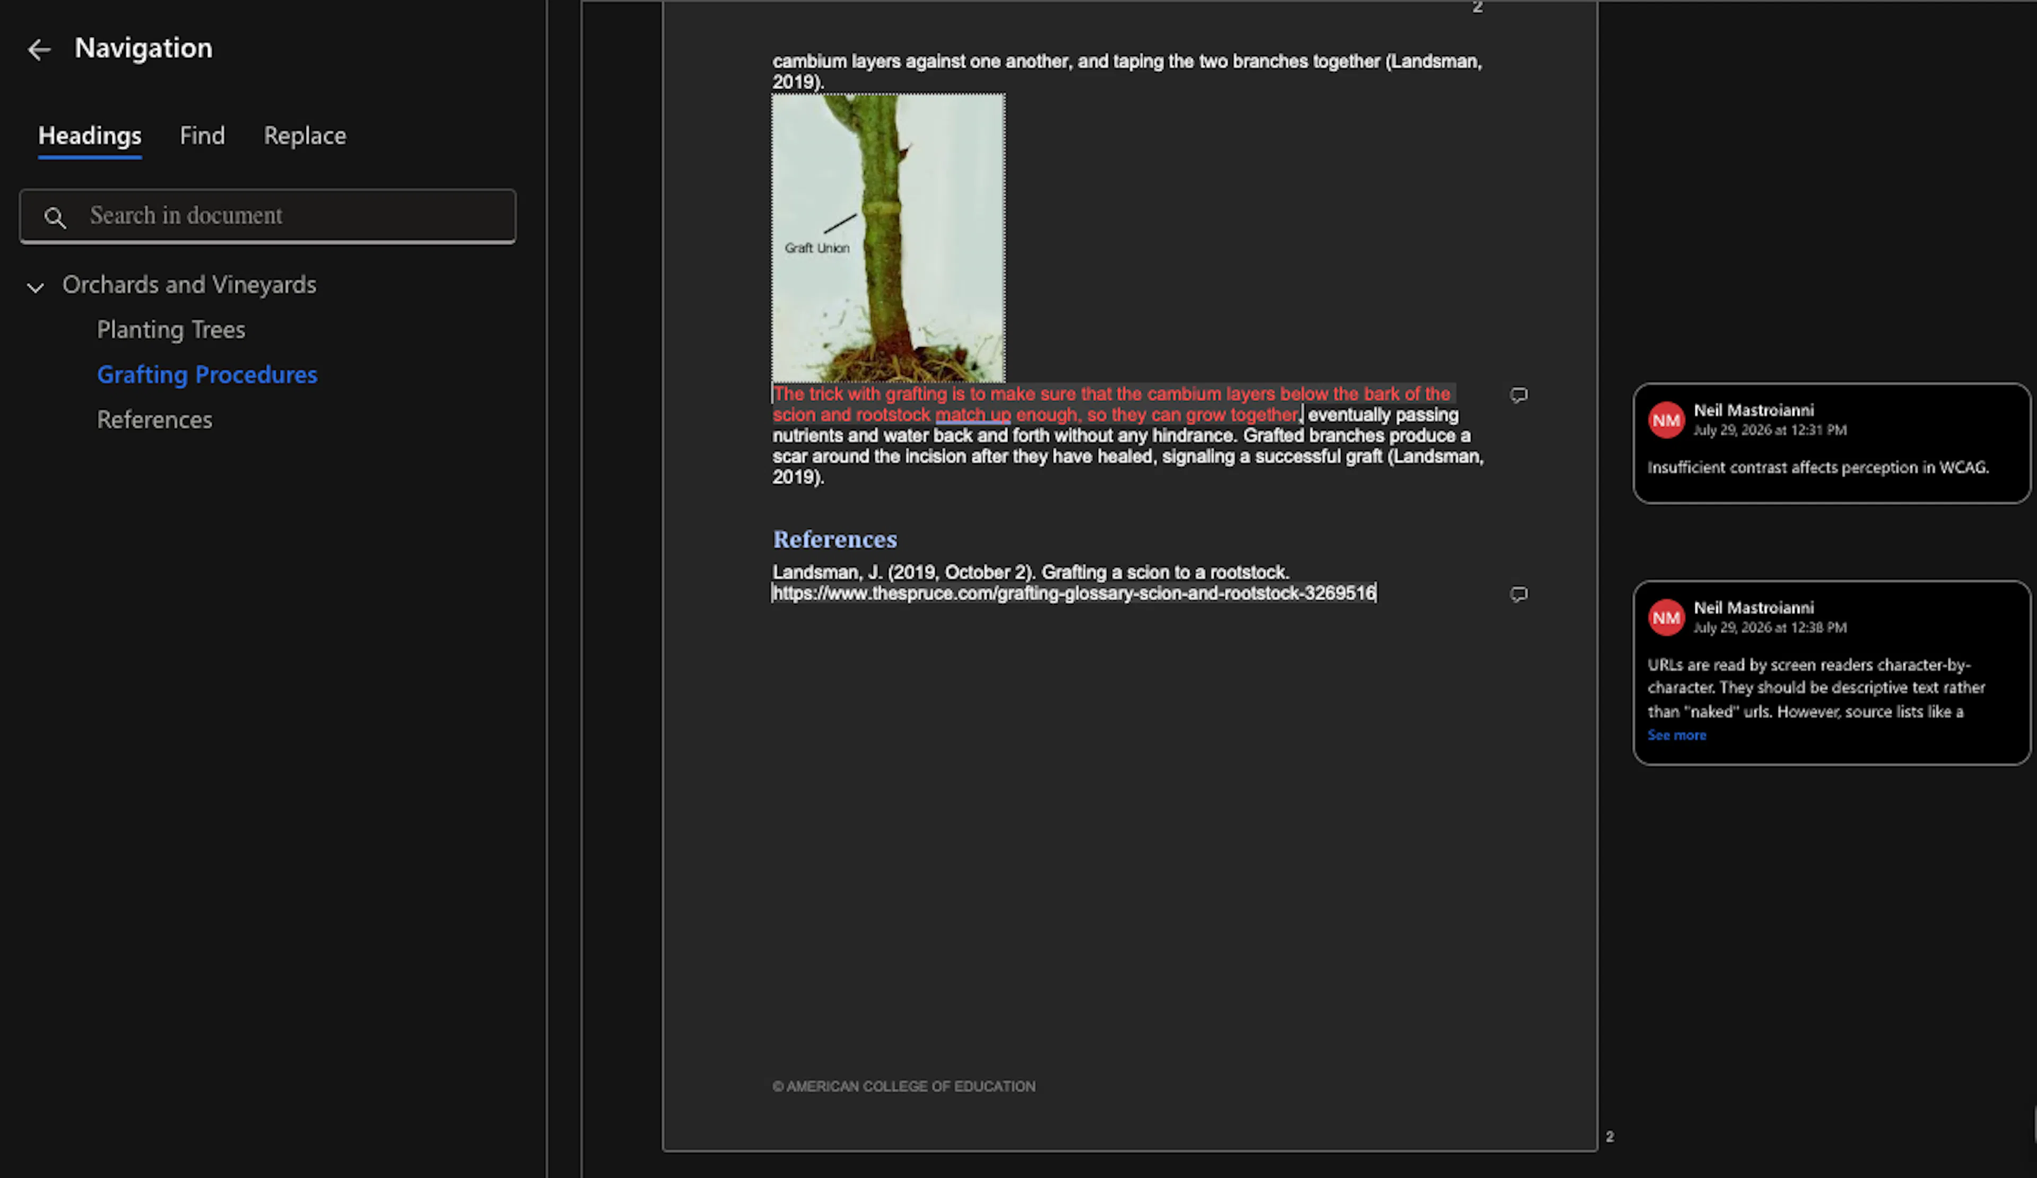Open the insufficient contrast comment card
The image size is (2037, 1178).
(1832, 444)
